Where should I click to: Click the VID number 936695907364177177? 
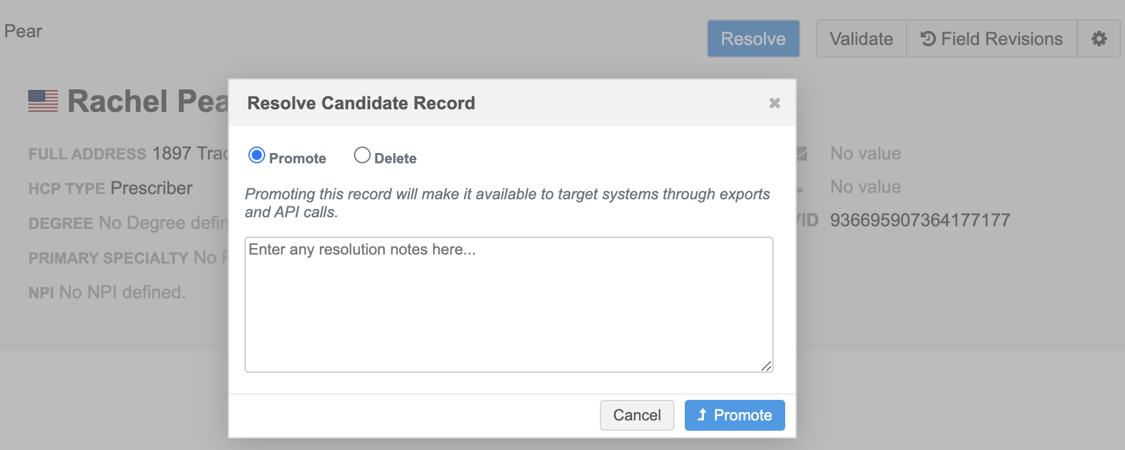(x=920, y=221)
